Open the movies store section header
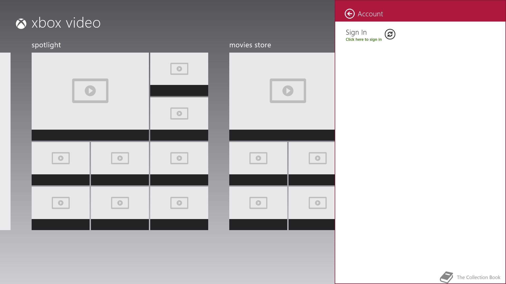This screenshot has height=284, width=506. tap(250, 45)
